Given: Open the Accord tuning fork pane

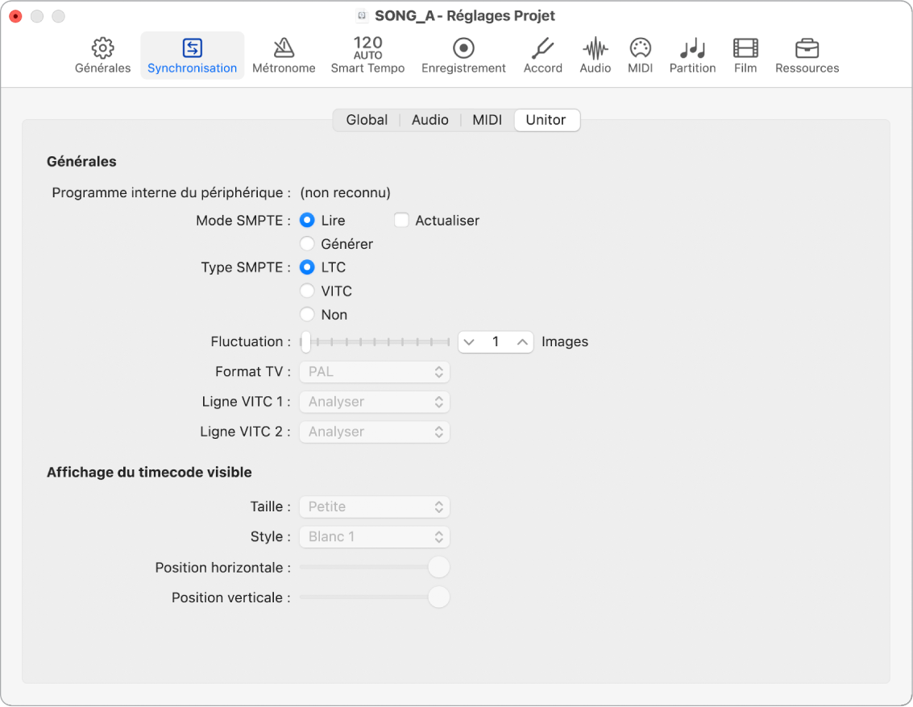Looking at the screenshot, I should click(x=542, y=56).
